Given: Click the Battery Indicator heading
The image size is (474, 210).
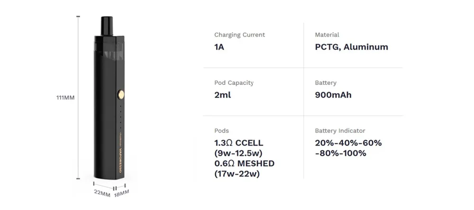Looking at the screenshot, I should [x=340, y=130].
